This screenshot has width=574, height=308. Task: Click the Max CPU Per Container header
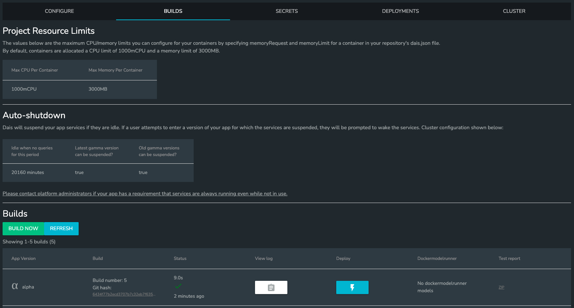point(35,70)
